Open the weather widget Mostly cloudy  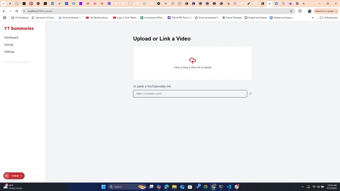(13, 187)
